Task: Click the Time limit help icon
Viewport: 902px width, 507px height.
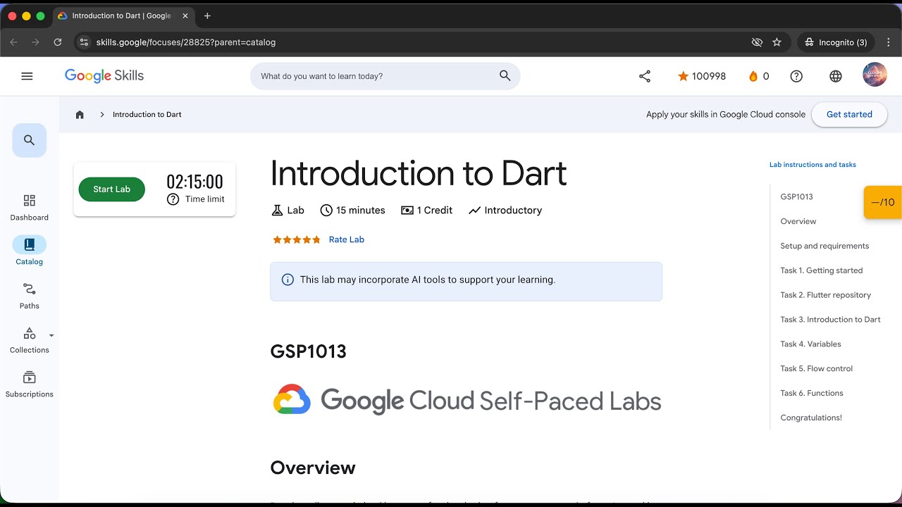Action: click(x=173, y=199)
